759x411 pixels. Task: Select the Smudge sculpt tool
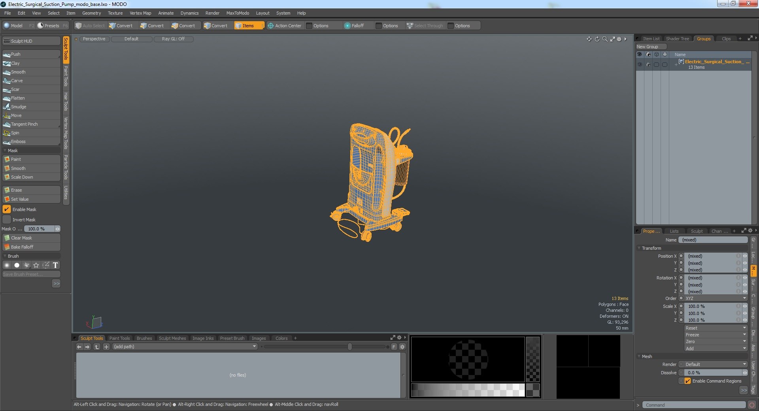pos(31,107)
